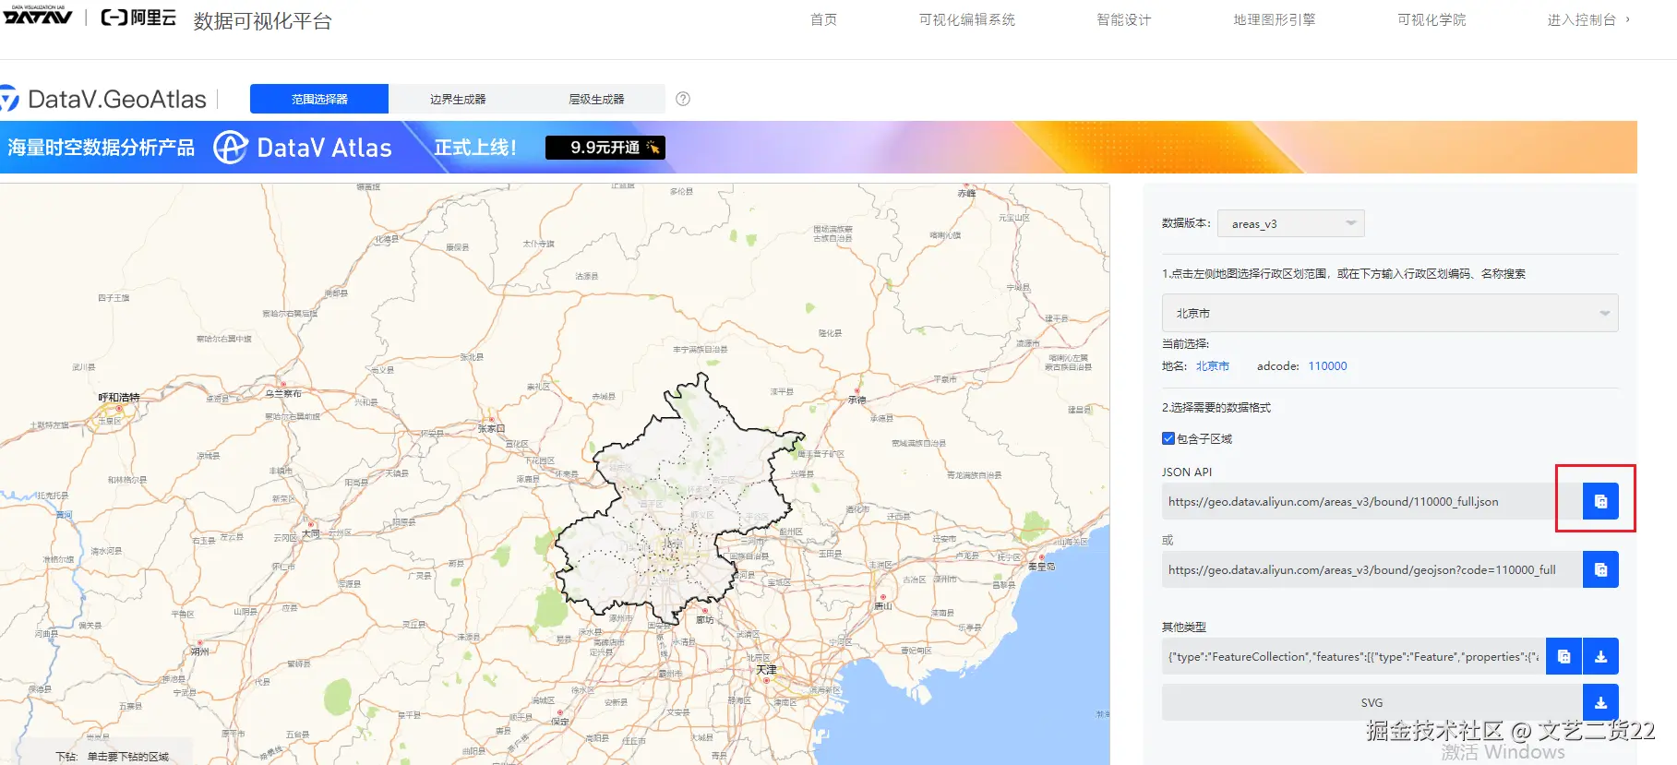Click the geojson?code=110000_full URL field
Image resolution: width=1677 pixels, height=765 pixels.
1372,570
